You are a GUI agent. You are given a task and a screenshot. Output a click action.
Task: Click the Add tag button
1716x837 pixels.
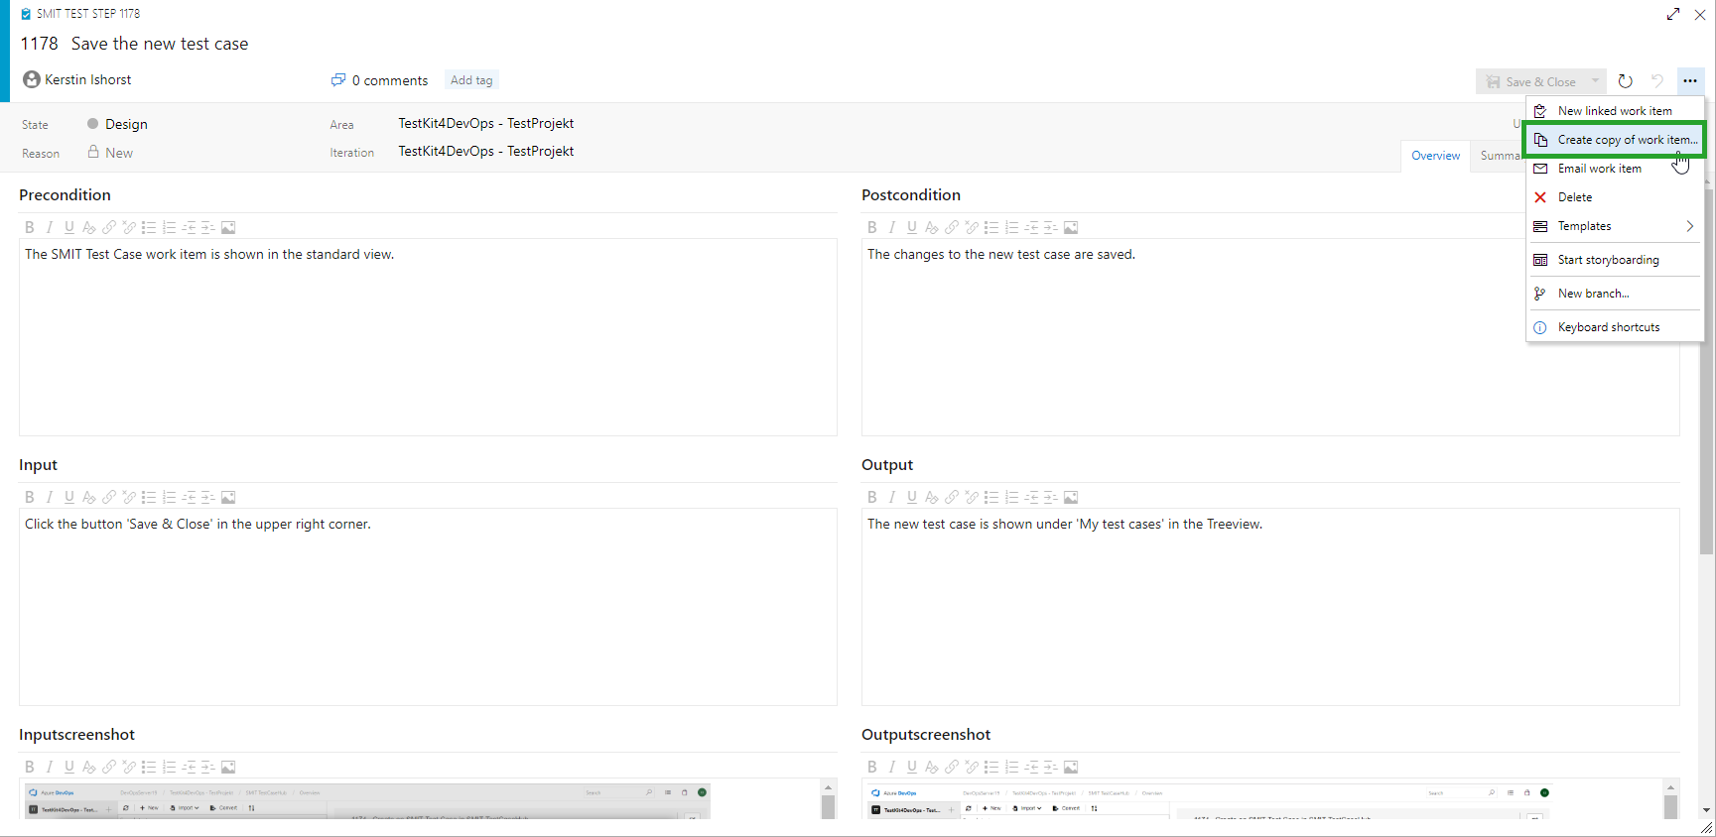[x=471, y=80]
